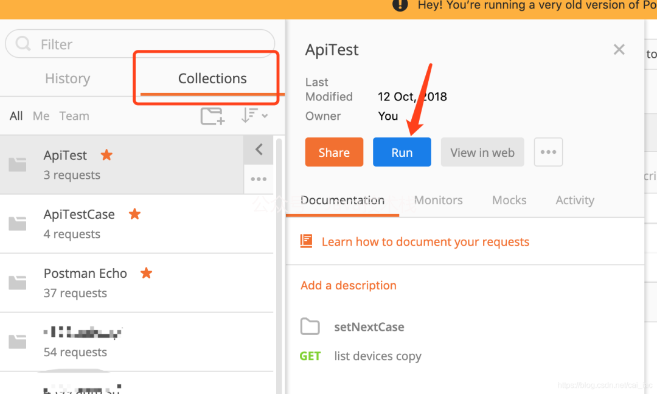Unstar the ApiTestCase collection
This screenshot has width=657, height=394.
134,214
